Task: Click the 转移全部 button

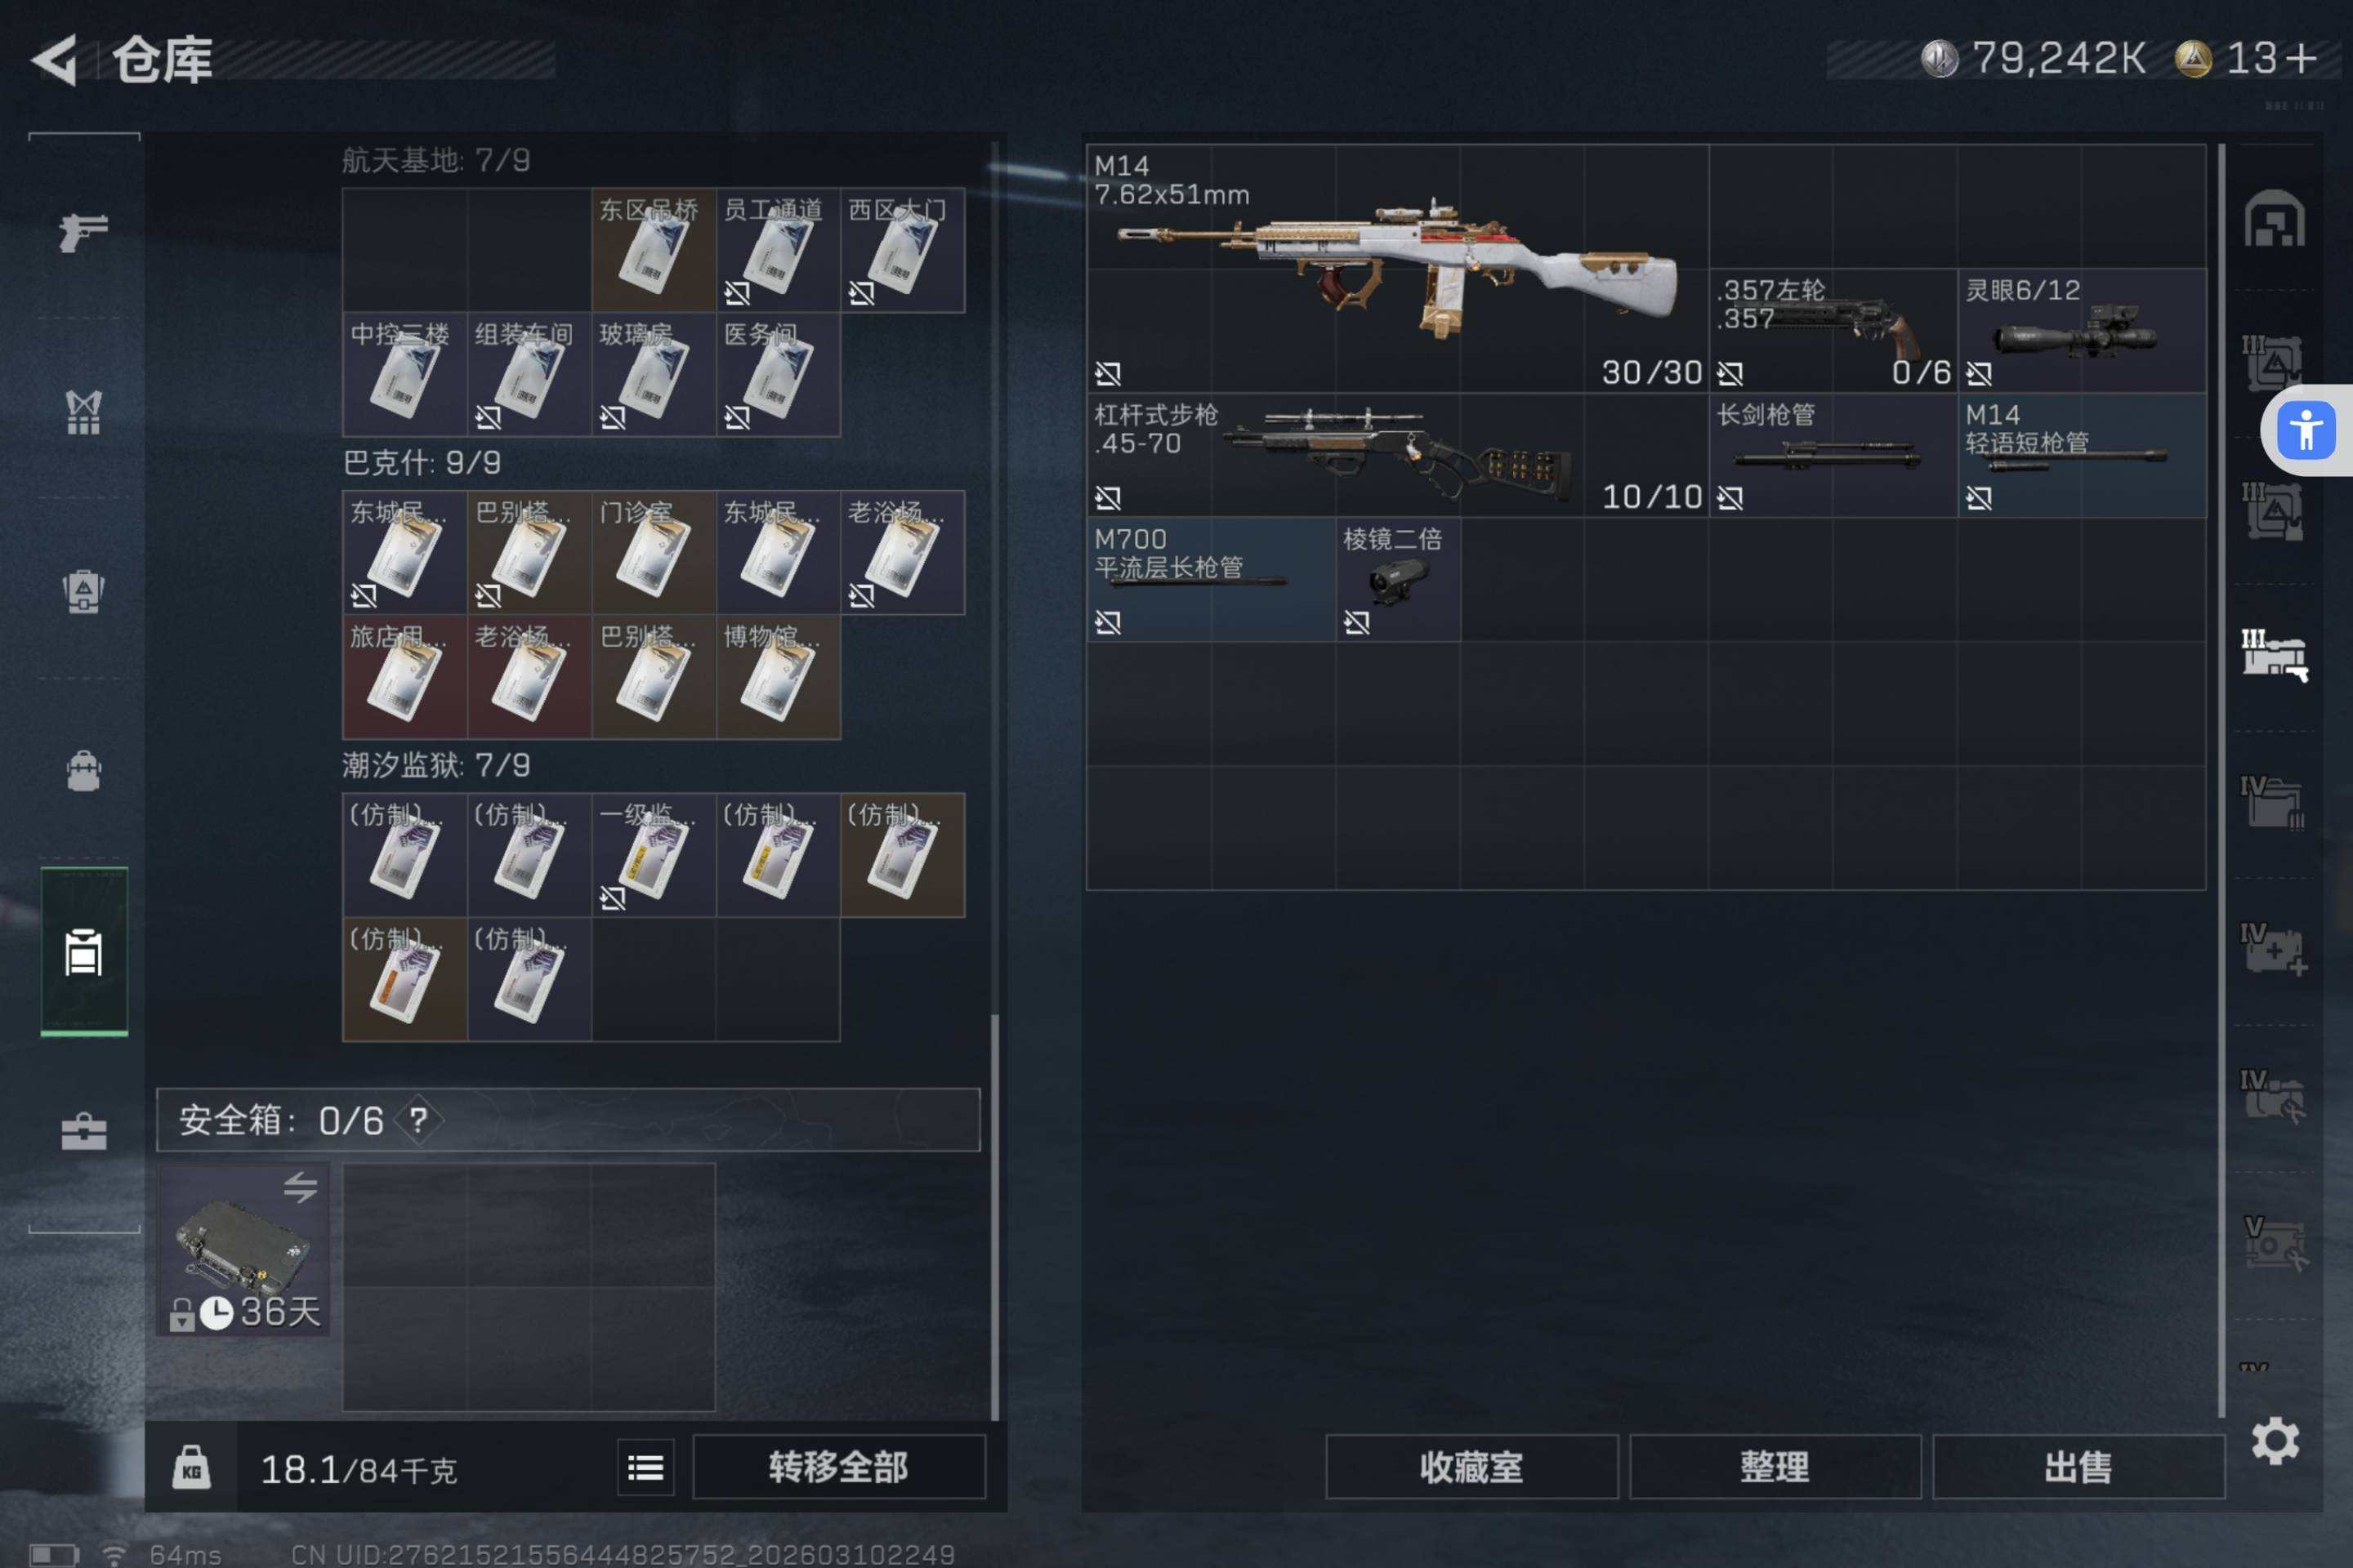Action: coord(838,1467)
